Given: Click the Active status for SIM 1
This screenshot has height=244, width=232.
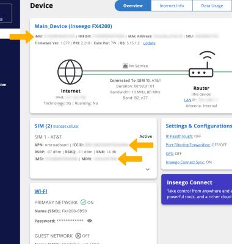Looking at the screenshot, I should tap(146, 137).
